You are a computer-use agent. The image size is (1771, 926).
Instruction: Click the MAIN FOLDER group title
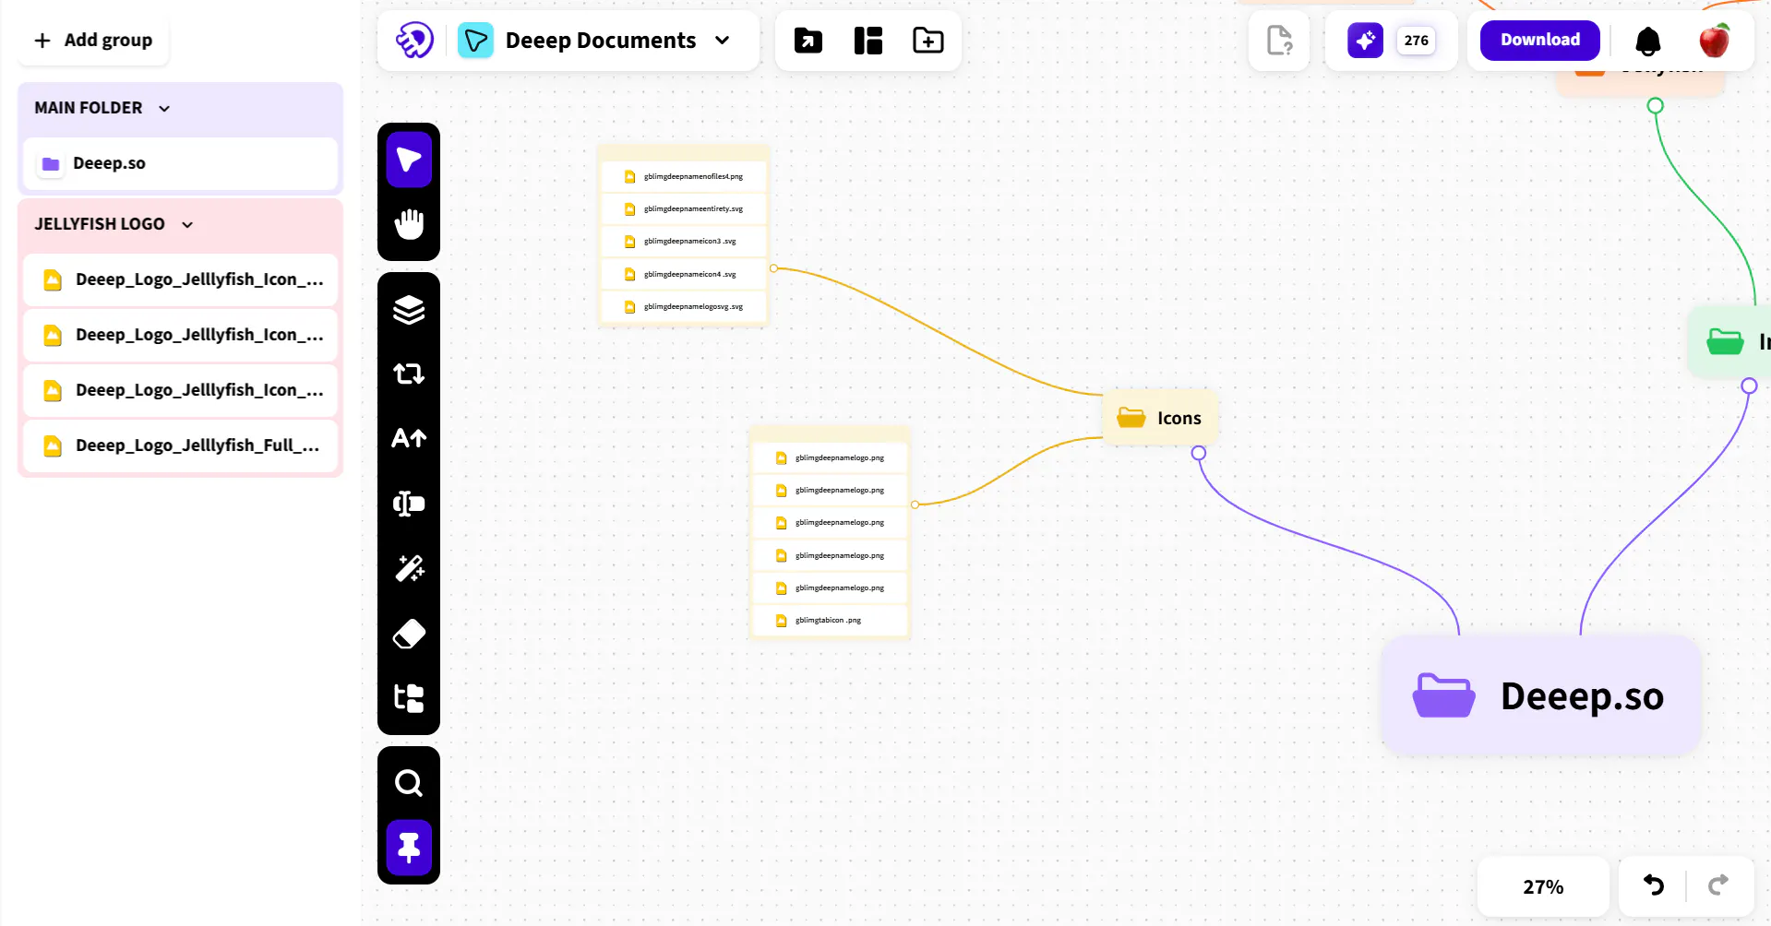[x=89, y=108]
